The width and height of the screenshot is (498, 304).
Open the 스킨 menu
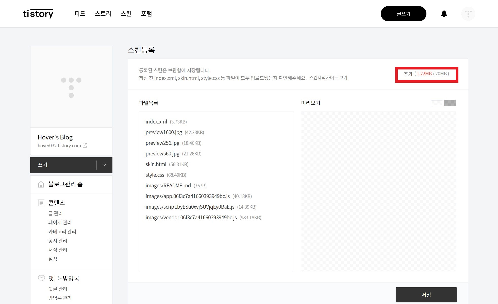pyautogui.click(x=126, y=14)
